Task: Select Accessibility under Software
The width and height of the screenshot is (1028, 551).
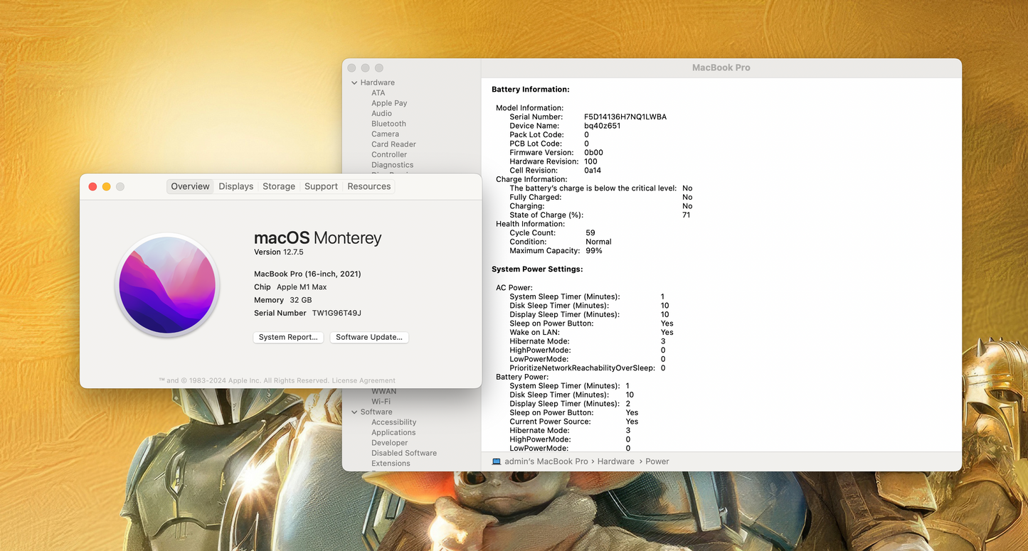Action: (393, 422)
